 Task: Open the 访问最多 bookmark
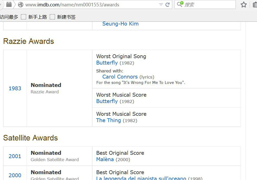tap(9, 17)
